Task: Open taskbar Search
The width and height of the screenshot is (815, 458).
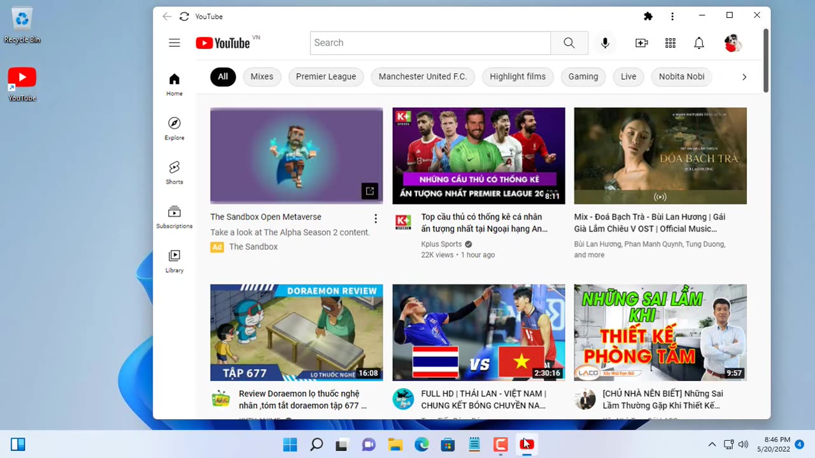Action: tap(316, 444)
